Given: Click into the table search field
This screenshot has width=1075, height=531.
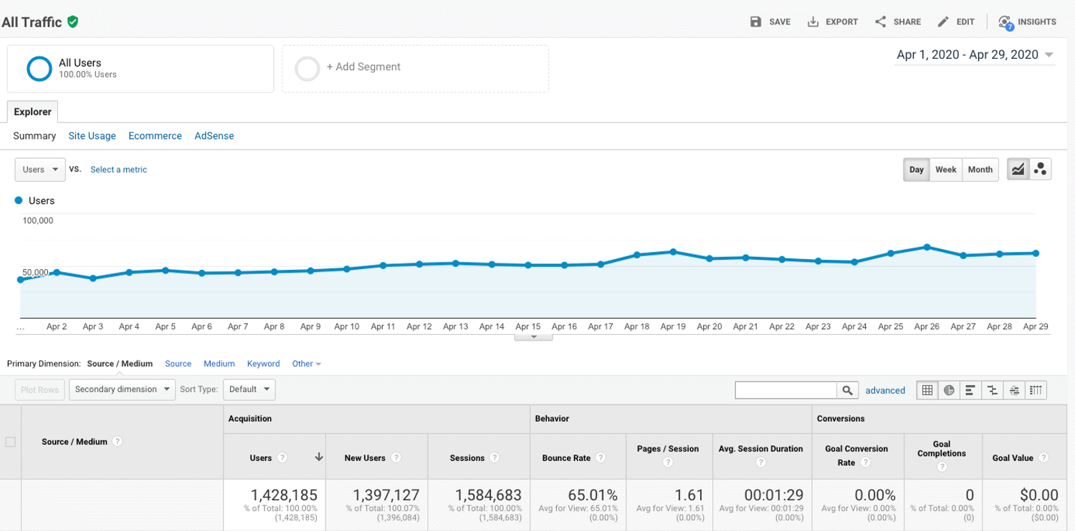Looking at the screenshot, I should (x=786, y=390).
